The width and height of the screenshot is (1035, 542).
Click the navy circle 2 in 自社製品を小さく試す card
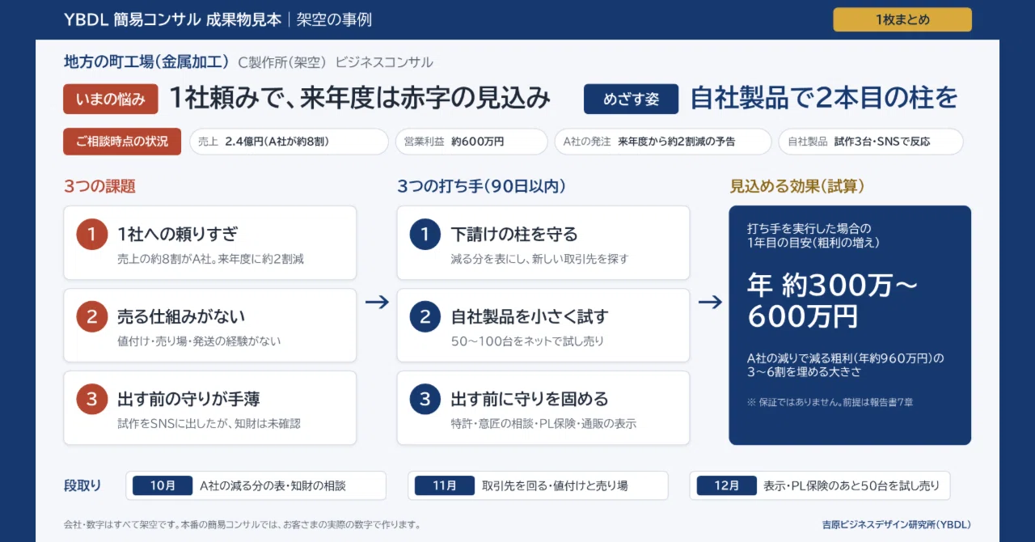[425, 316]
